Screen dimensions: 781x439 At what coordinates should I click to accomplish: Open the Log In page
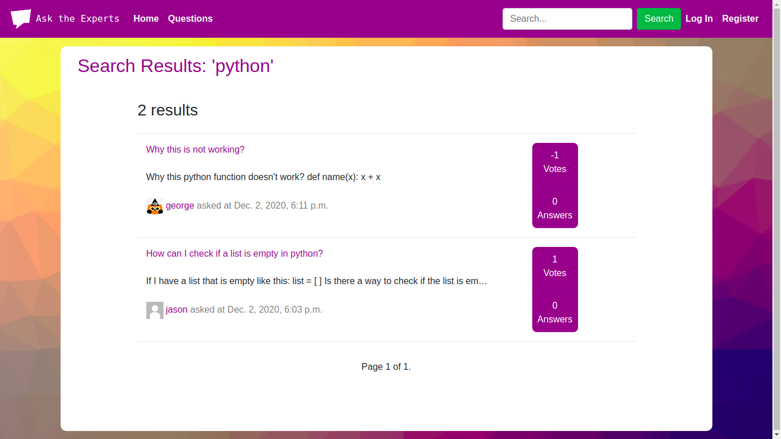[x=699, y=19]
